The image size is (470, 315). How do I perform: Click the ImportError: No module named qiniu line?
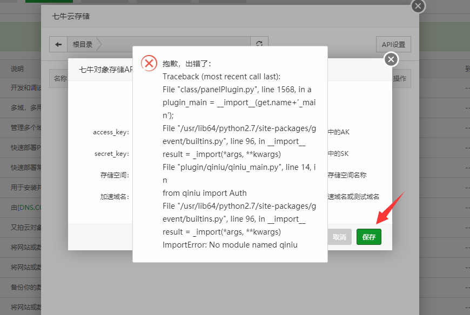[230, 245]
